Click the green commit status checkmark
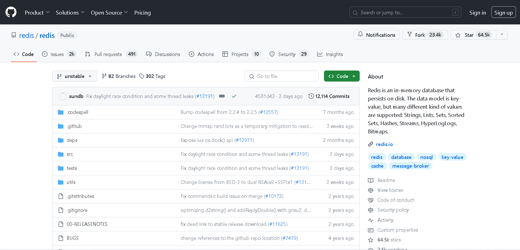Viewport: 520px width, 250px height. click(x=234, y=96)
